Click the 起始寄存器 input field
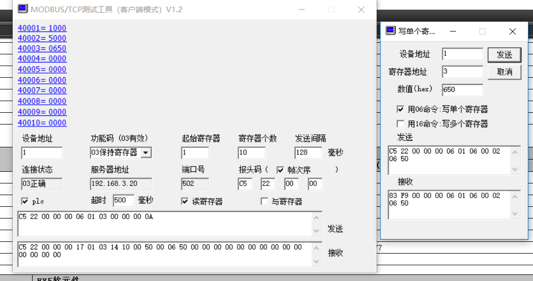The image size is (533, 281). pos(195,153)
